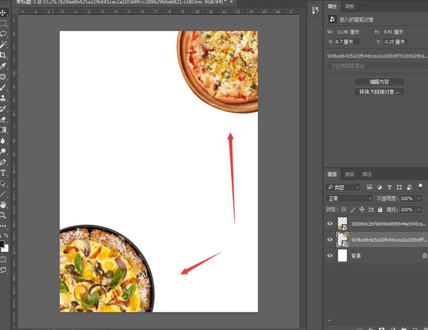Viewport: 428px width, 330px height.
Task: Select the Pen tool
Action: [x=3, y=162]
